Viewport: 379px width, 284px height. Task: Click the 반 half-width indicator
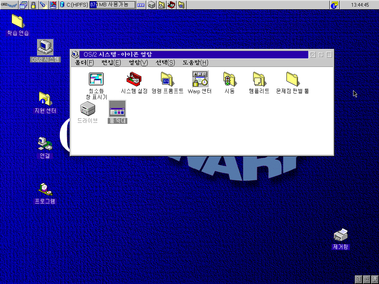pos(366,280)
